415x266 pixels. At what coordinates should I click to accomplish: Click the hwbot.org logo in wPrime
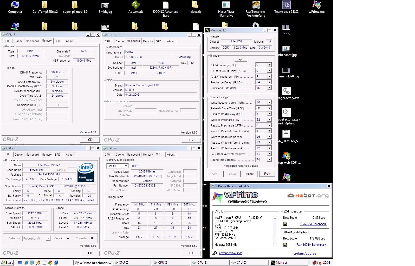pos(308,196)
